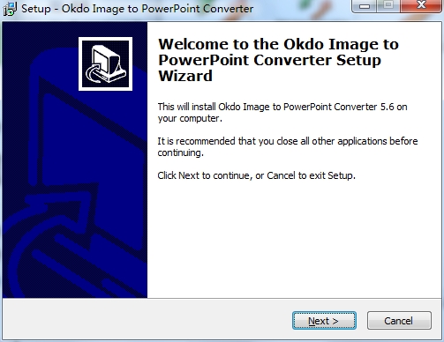The image size is (444, 342).
Task: Click the word 'Wizard' in the heading
Action: [185, 76]
